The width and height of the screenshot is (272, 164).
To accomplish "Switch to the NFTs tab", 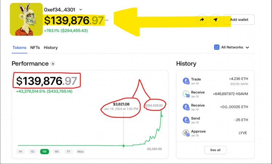I will click(35, 47).
